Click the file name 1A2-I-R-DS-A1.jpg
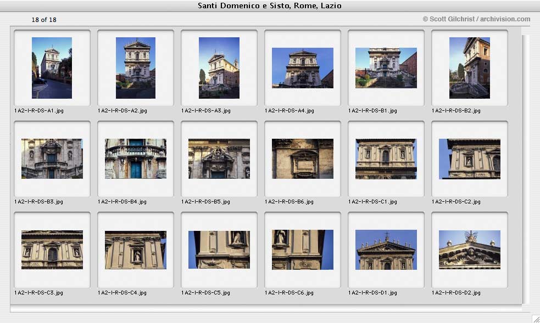Image resolution: width=540 pixels, height=323 pixels. [39, 111]
